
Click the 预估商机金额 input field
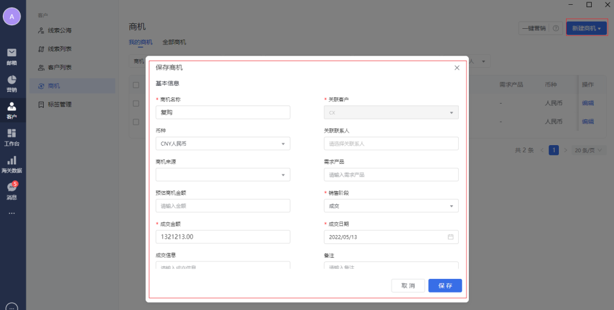pyautogui.click(x=222, y=206)
